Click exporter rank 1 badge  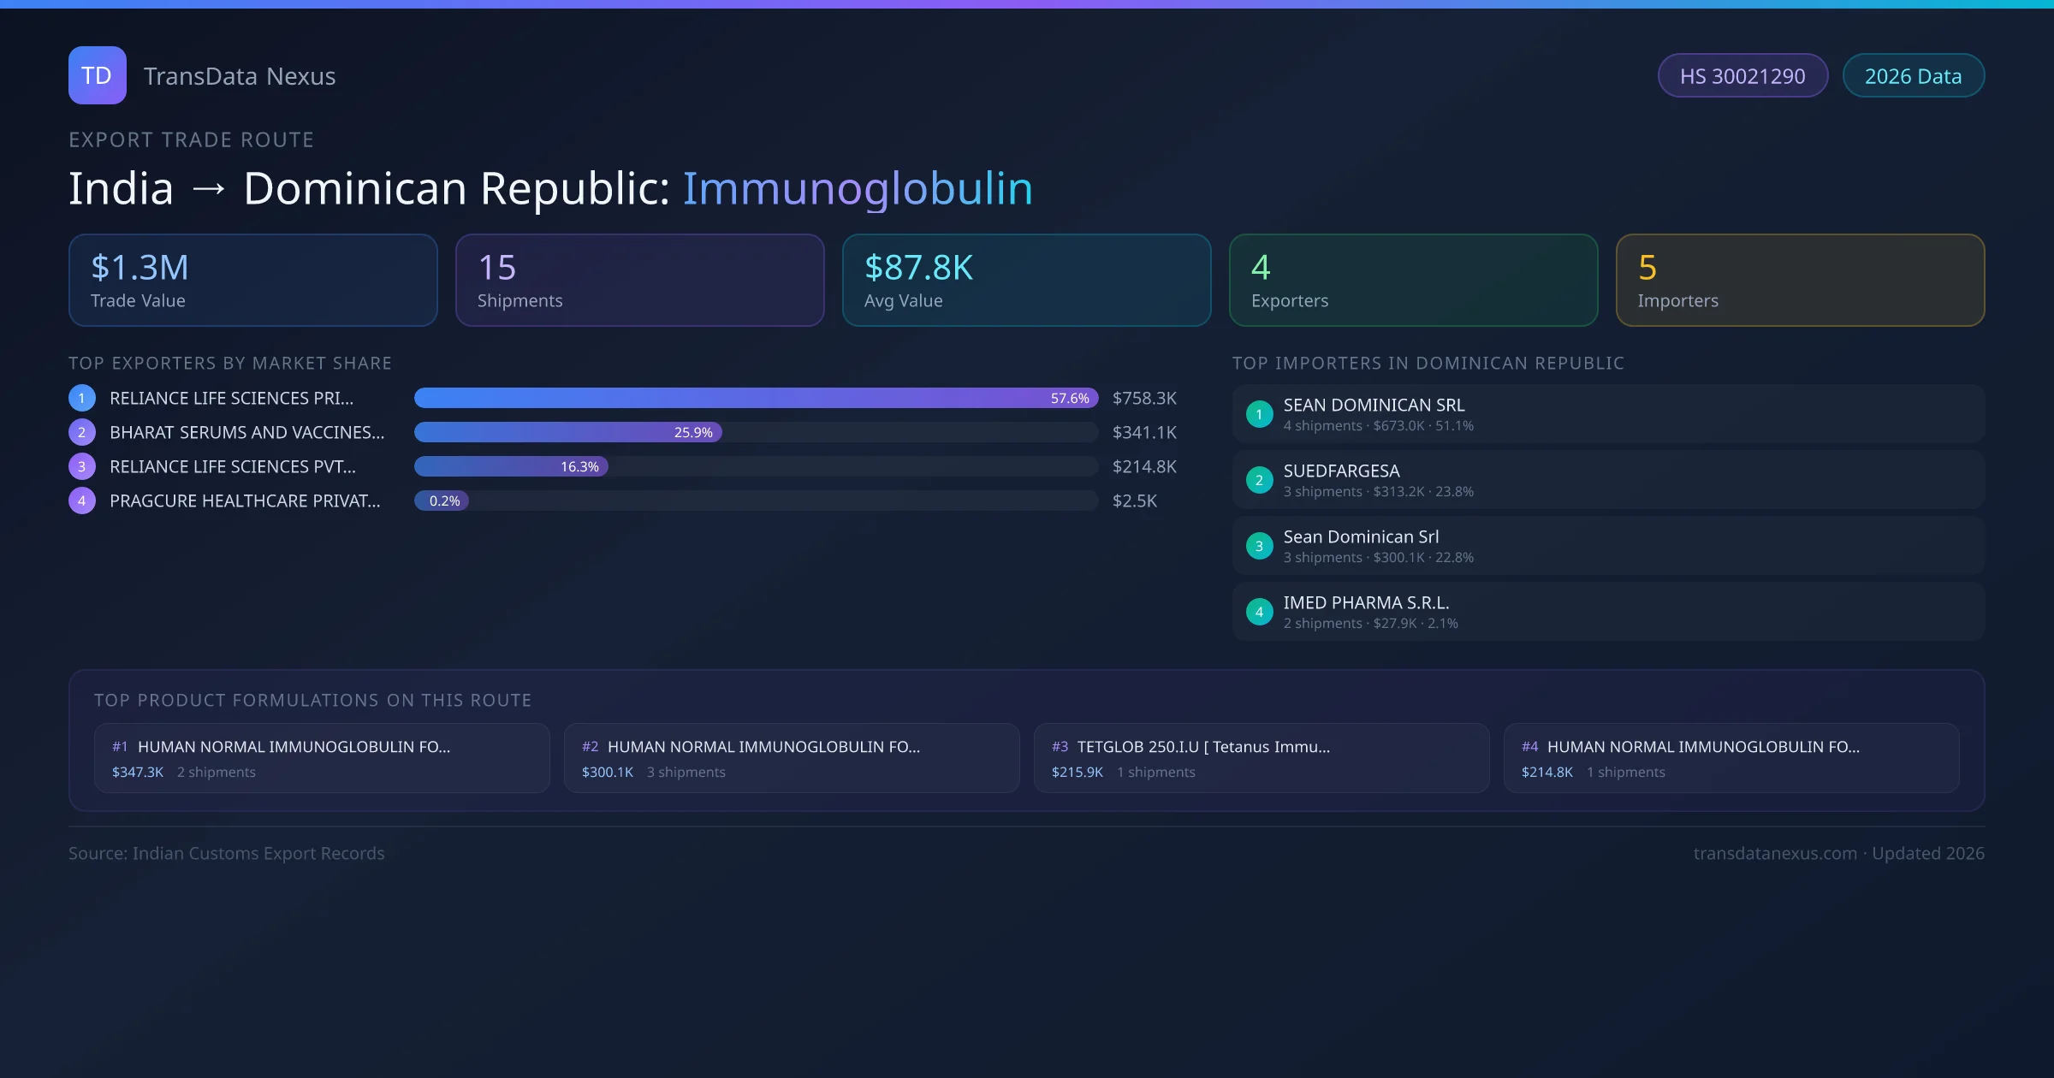tap(81, 398)
